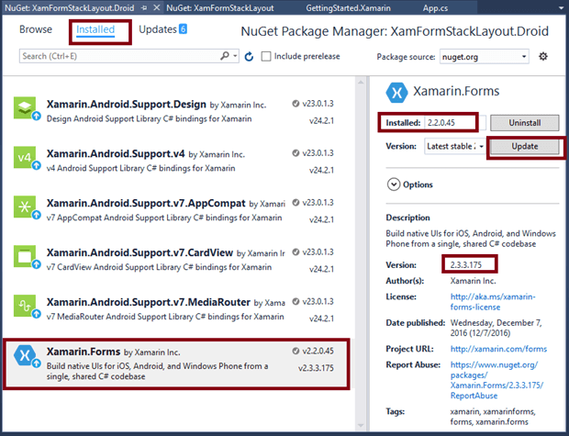569x436 pixels.
Task: Click the Date published value text
Action: [496, 328]
